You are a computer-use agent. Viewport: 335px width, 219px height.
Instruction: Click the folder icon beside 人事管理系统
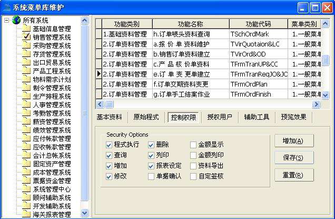[27, 104]
